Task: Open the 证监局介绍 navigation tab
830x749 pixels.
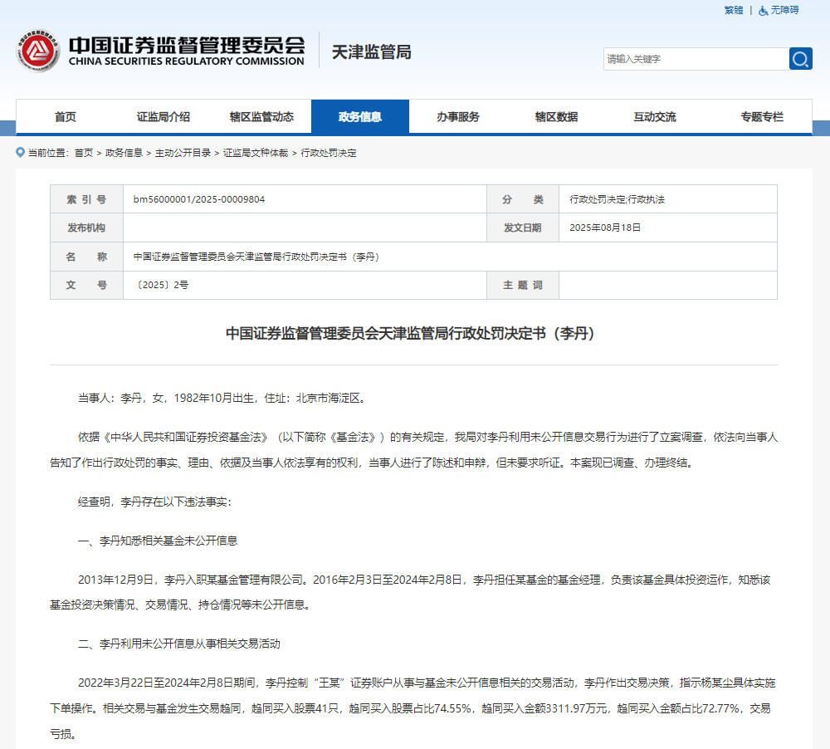Action: coord(164,117)
